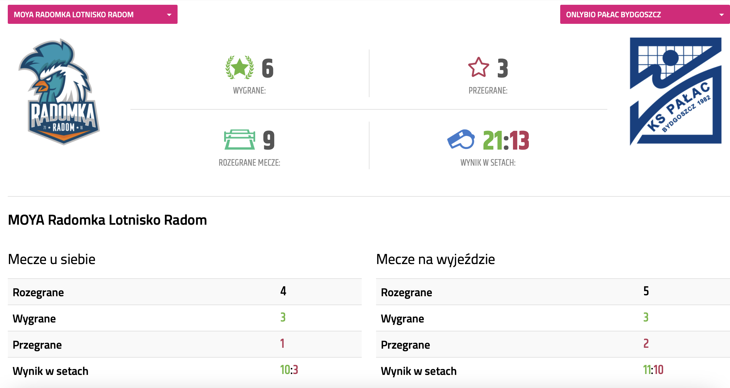Open the MOYA Radomka Lotnisko Radom team dropdown
Viewport: 730px width, 388px height.
[93, 14]
